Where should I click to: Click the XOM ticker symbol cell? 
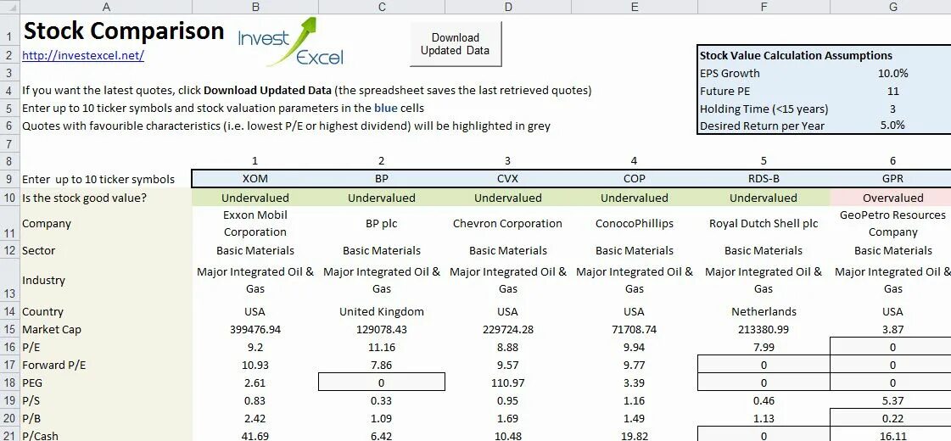pos(255,179)
